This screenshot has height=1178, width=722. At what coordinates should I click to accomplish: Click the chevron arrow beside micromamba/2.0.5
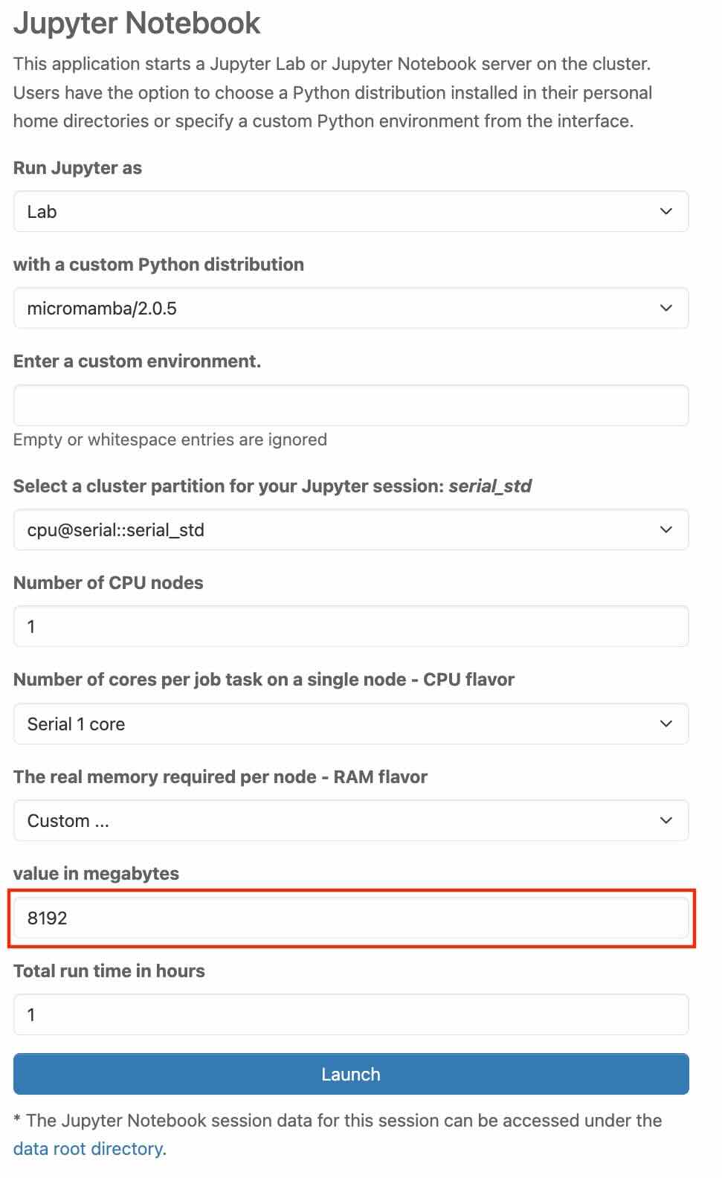665,308
